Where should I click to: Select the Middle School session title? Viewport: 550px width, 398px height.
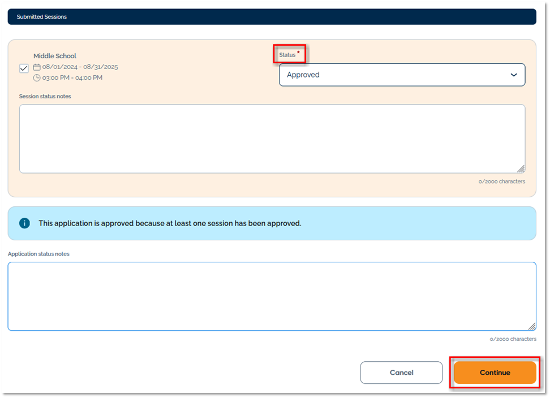[x=55, y=56]
